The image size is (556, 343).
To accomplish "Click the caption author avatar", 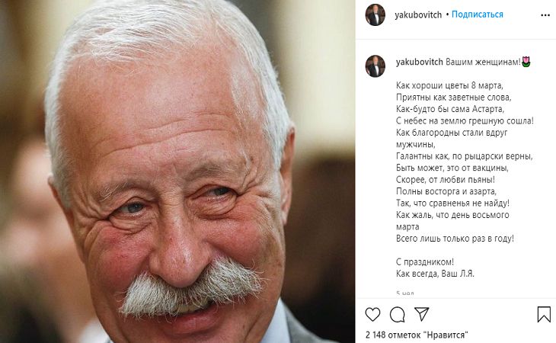I will click(375, 66).
